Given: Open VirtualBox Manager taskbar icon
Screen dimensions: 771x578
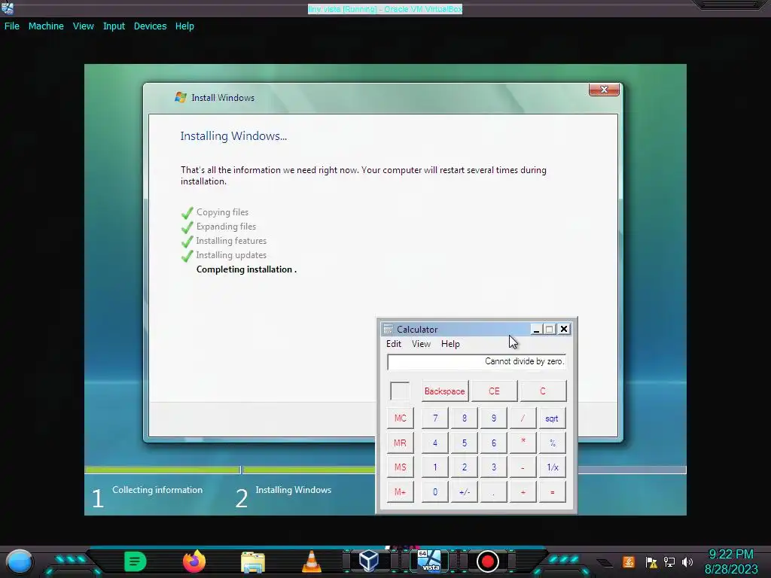Looking at the screenshot, I should pos(369,561).
